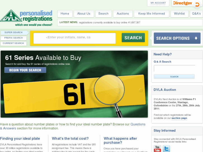Switch to the Current Search tab
Image resolution: width=203 pixels, height=152 pixels.
pyautogui.click(x=14, y=43)
